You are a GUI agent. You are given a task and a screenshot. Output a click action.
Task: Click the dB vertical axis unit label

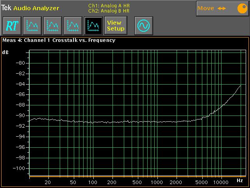click(5, 52)
